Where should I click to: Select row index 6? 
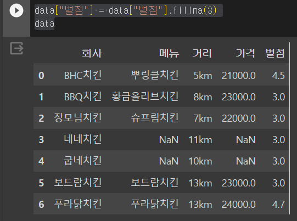click(x=41, y=205)
